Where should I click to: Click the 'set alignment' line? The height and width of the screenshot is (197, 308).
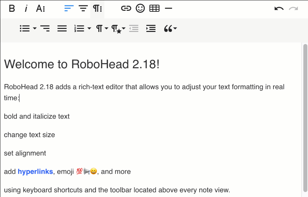[x=25, y=153]
